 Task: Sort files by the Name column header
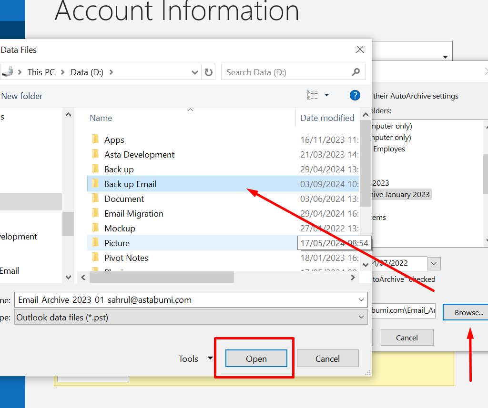(x=101, y=118)
